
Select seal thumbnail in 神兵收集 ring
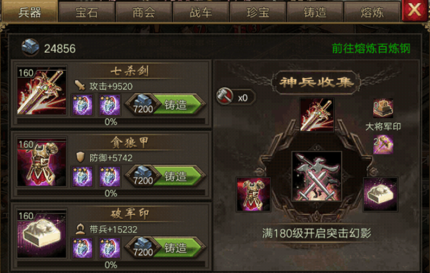tap(380, 195)
